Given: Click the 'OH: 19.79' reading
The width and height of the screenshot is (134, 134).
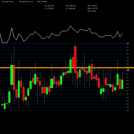Looking at the screenshot, I should tap(92, 9).
